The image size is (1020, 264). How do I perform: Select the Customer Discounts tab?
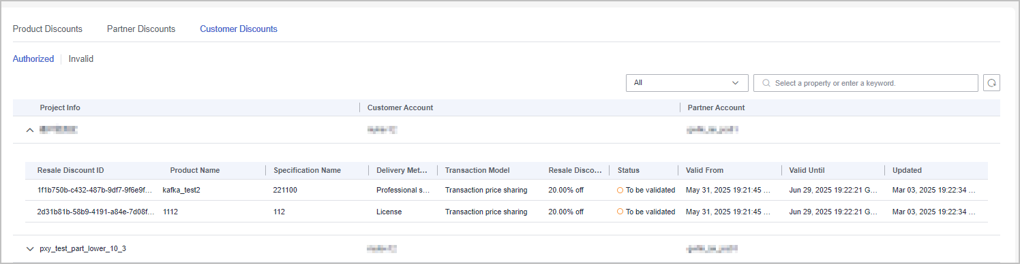click(x=239, y=29)
